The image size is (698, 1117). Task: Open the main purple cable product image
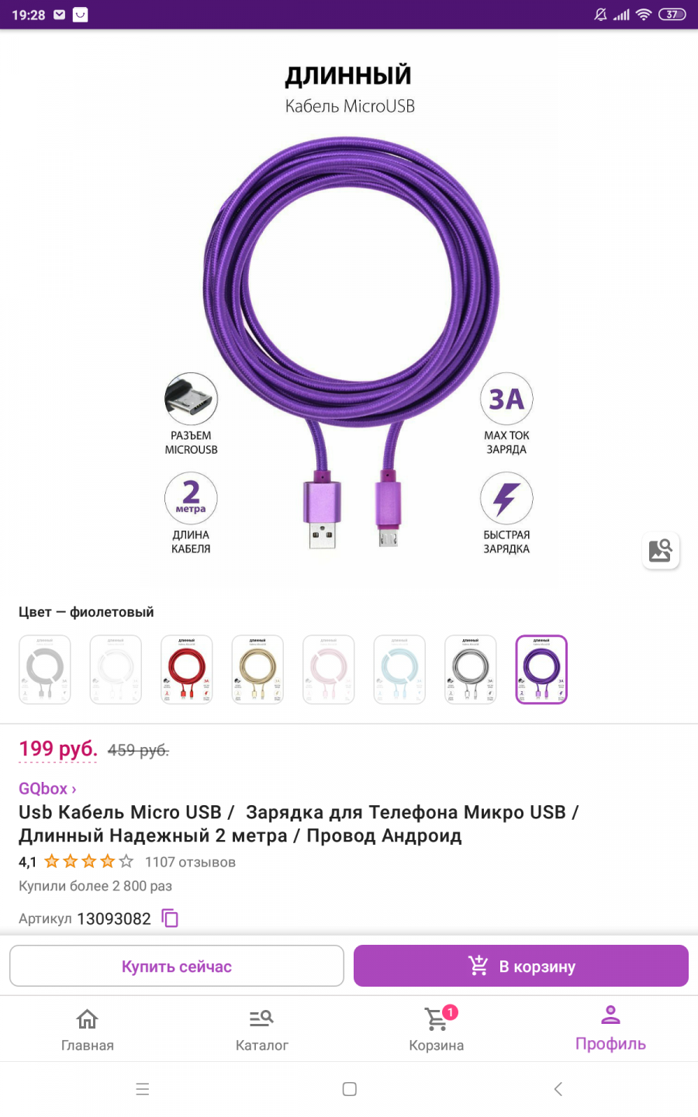coord(350,310)
